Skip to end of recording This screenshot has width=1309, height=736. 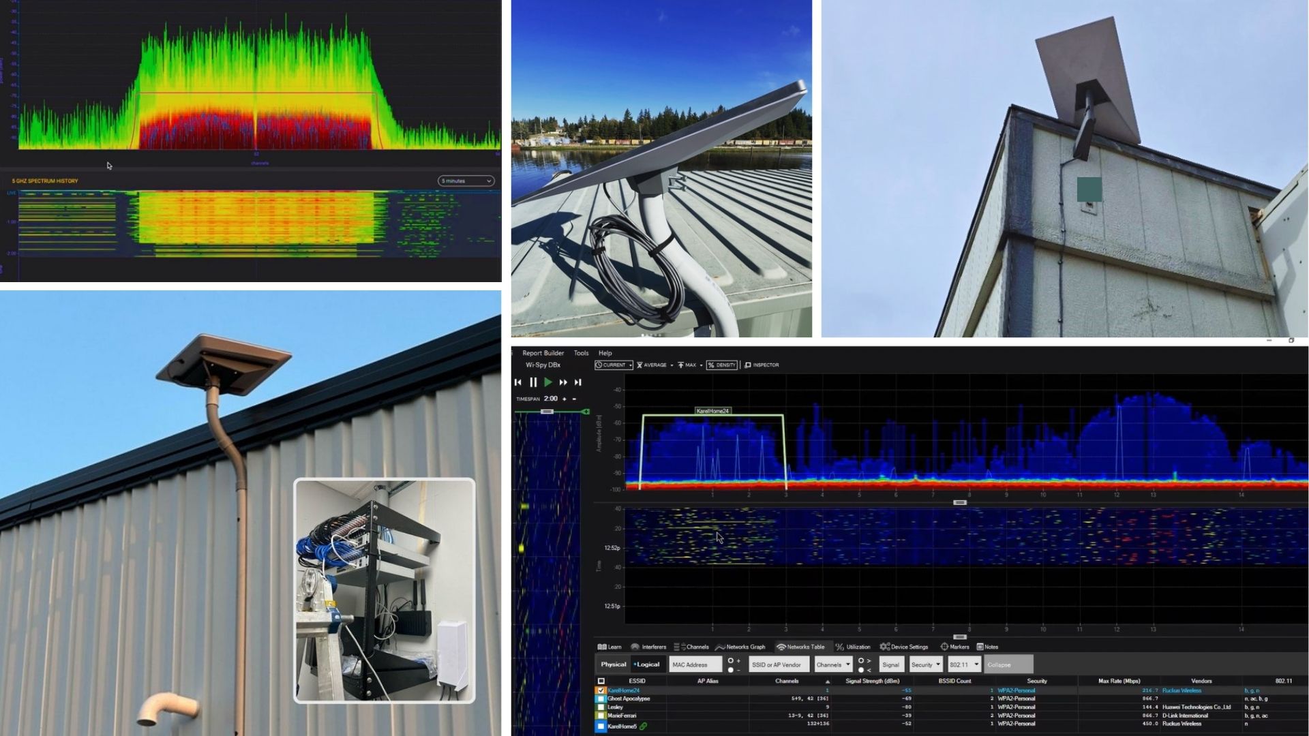tap(578, 382)
